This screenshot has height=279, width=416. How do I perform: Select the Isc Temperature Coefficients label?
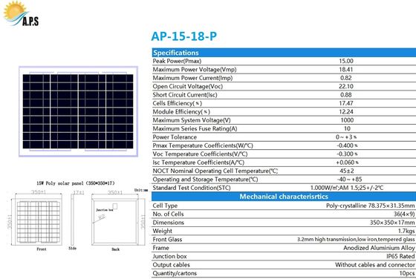tap(198, 163)
